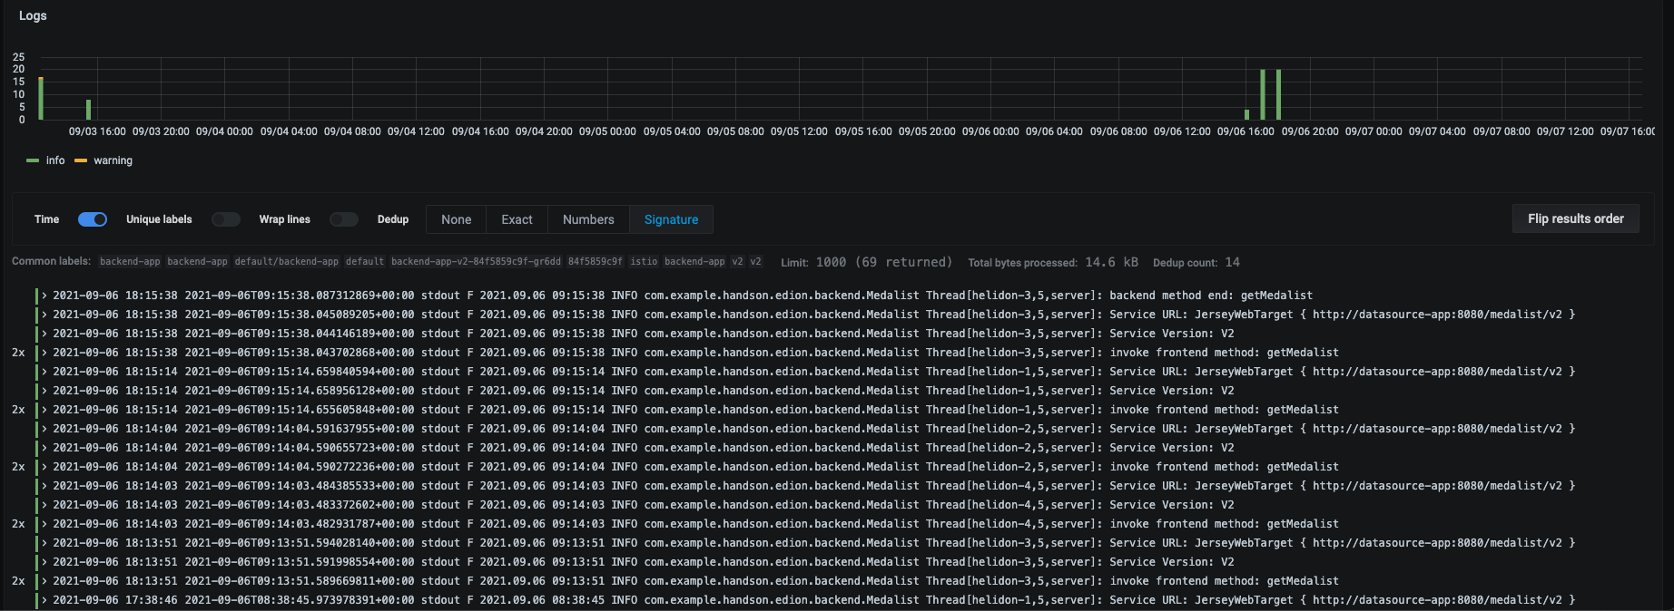Click the first histogram bar at far left
The image size is (1674, 611).
pos(41,99)
